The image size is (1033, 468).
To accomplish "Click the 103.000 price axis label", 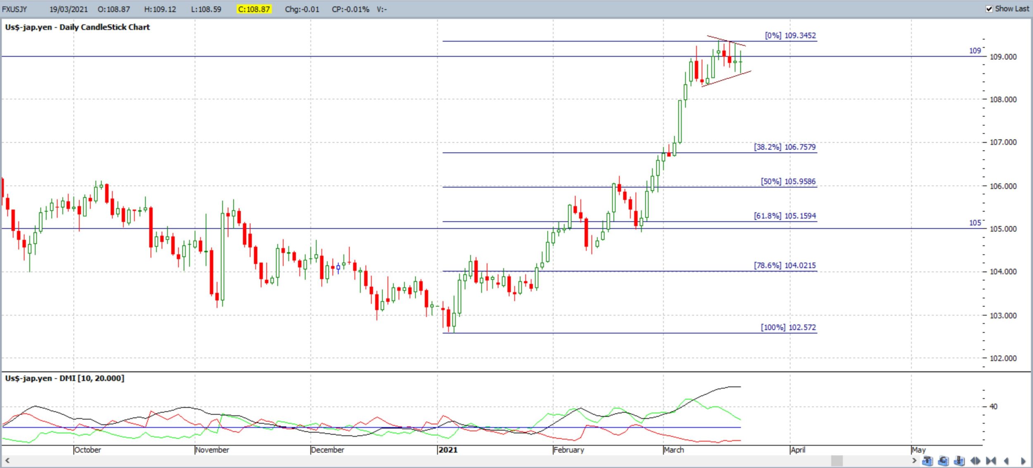I will tap(1003, 316).
